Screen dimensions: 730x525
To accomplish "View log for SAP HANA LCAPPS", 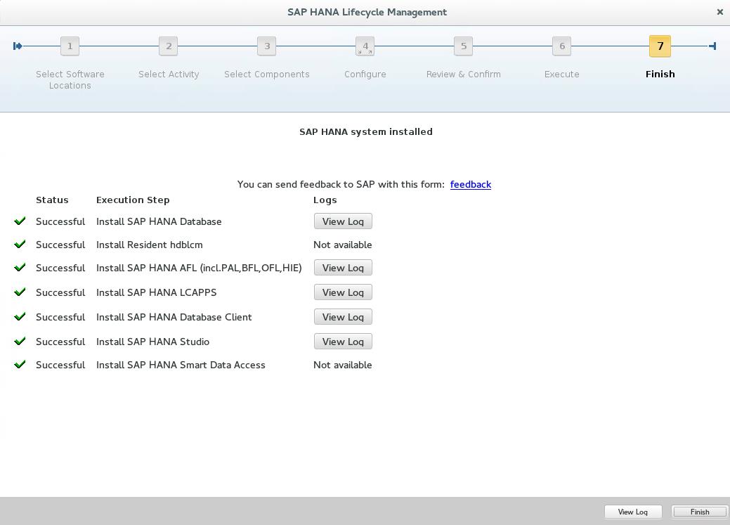I will [x=343, y=292].
